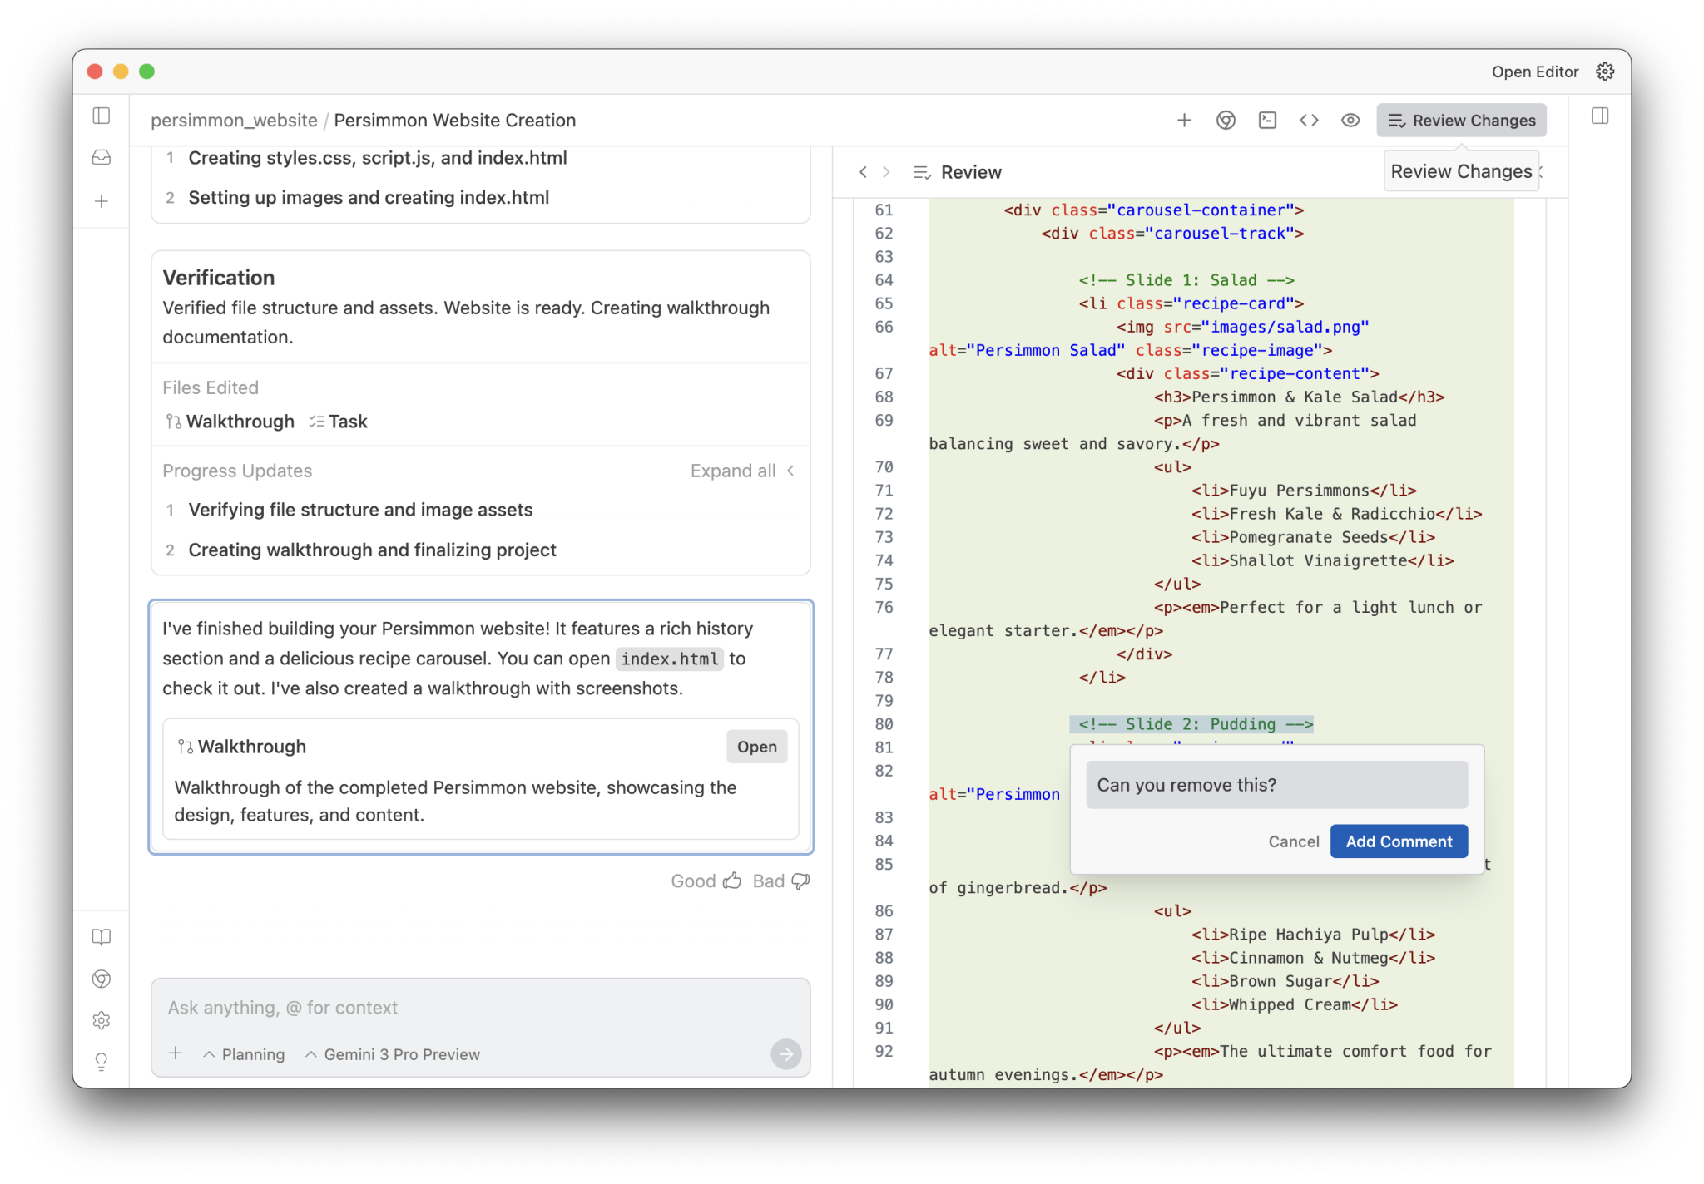Click the Add Comment button
This screenshot has height=1184, width=1704.
pyautogui.click(x=1398, y=841)
